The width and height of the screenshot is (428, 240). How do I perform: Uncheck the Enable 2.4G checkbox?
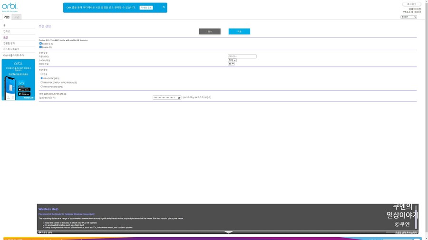(x=40, y=44)
